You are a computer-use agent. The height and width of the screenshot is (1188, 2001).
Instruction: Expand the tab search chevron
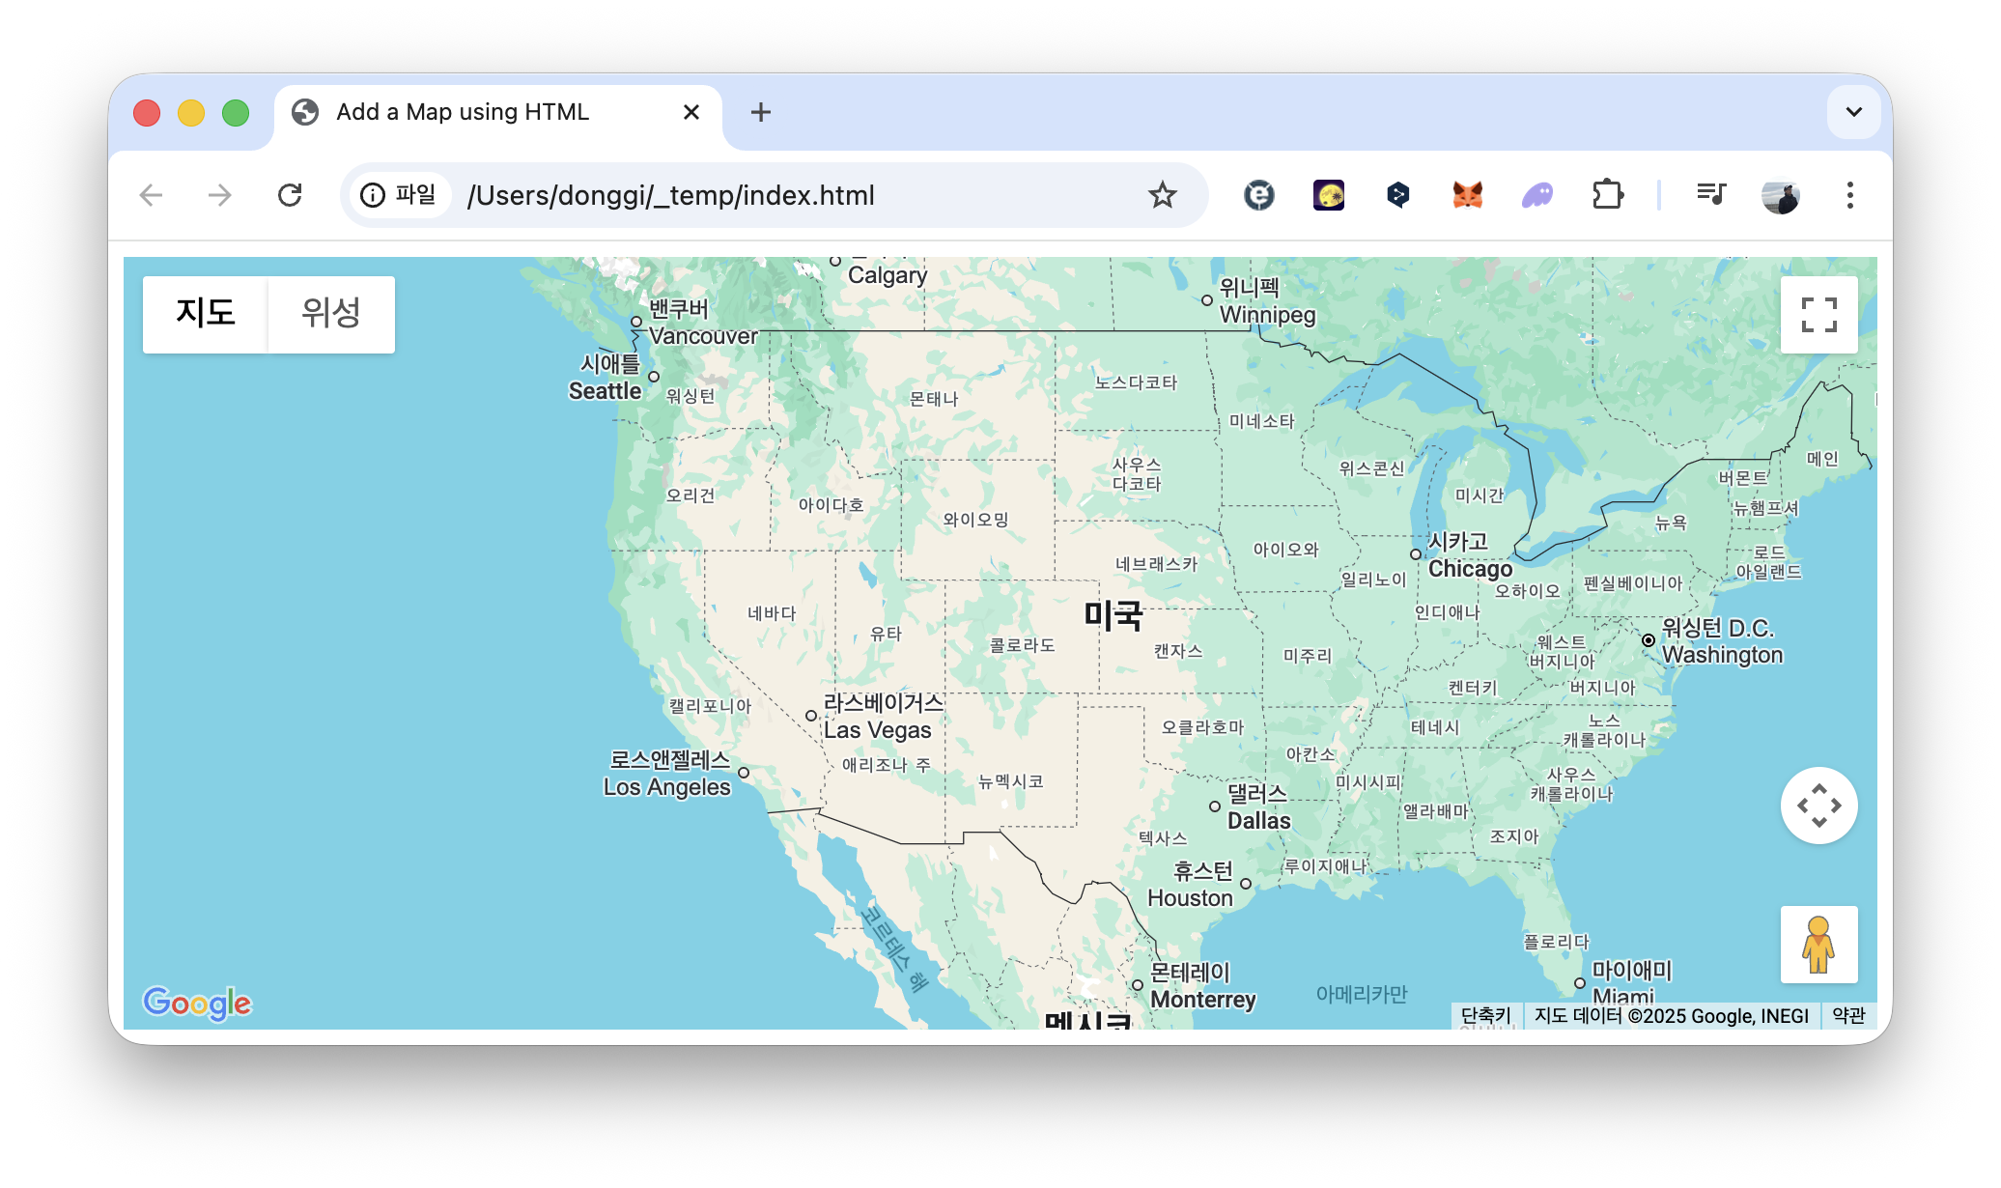1853,112
